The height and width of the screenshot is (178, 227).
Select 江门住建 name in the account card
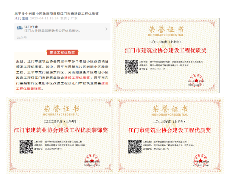click(x=31, y=27)
